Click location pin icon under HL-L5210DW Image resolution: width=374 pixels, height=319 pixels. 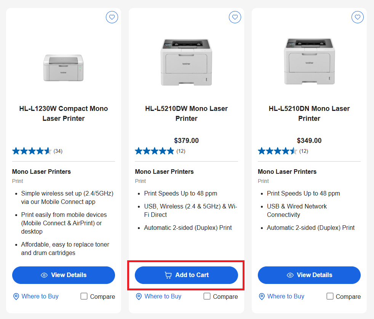(x=139, y=297)
